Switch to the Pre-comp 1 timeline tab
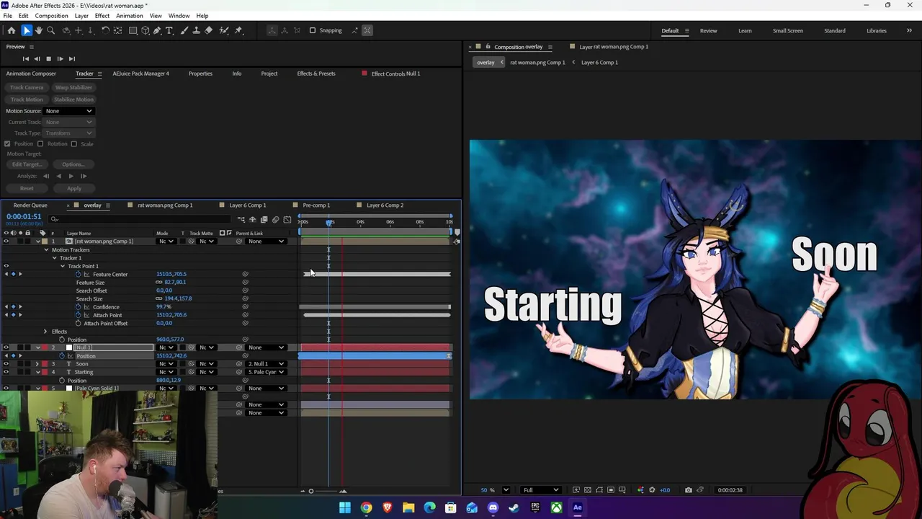 pos(316,205)
